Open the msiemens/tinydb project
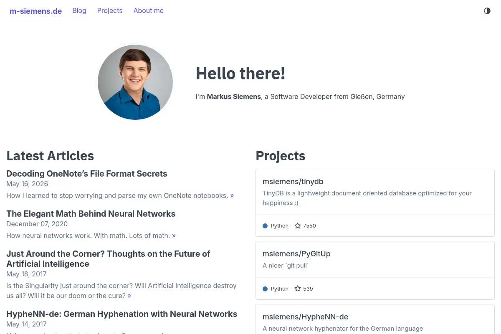This screenshot has height=334, width=501. click(x=293, y=182)
